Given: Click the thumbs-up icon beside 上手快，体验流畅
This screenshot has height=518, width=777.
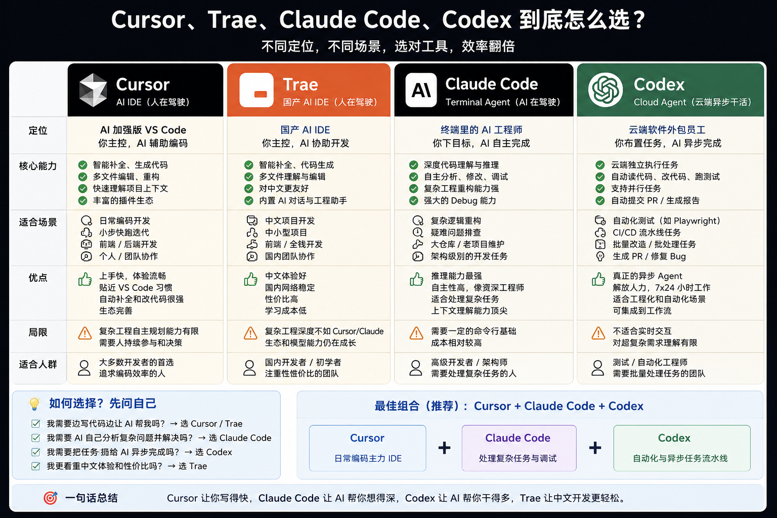Looking at the screenshot, I should [85, 279].
